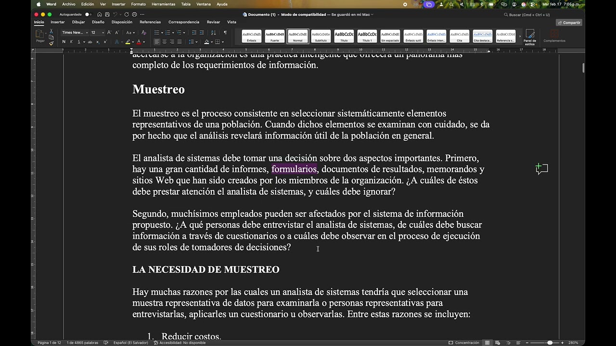The image size is (616, 346).
Task: Click the Decrease Indent icon
Action: coord(194,33)
